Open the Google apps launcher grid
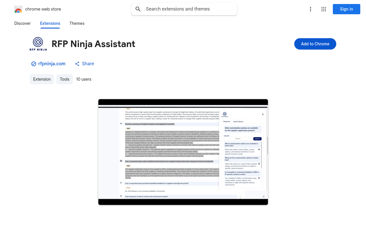The image size is (366, 228). pos(324,9)
